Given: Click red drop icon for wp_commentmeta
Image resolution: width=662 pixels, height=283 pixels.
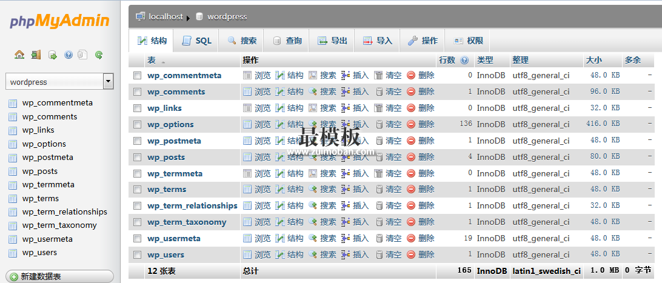Looking at the screenshot, I should [411, 76].
